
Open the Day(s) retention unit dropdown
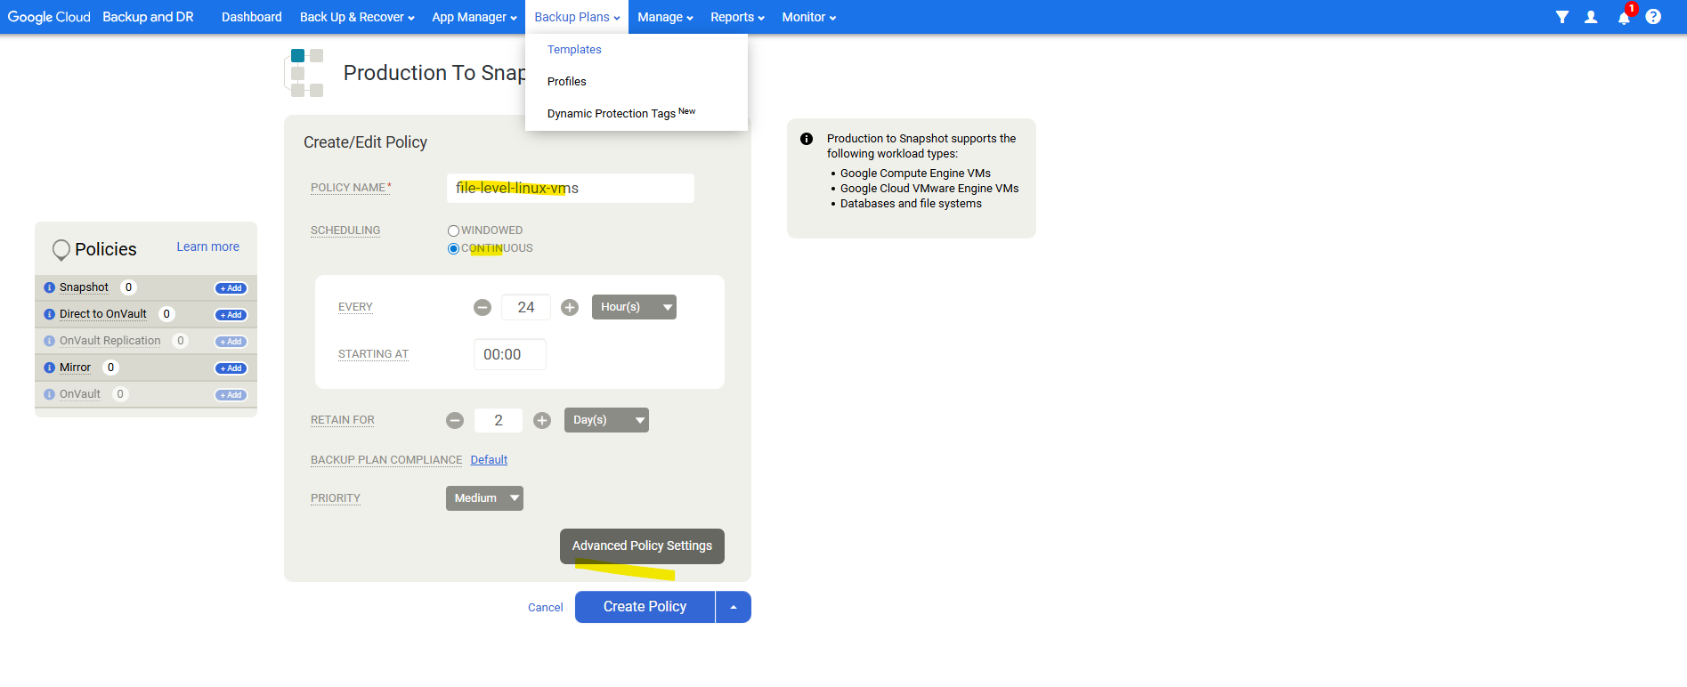tap(606, 420)
